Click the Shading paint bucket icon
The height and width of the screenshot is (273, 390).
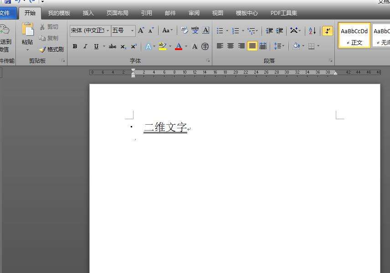pos(296,45)
